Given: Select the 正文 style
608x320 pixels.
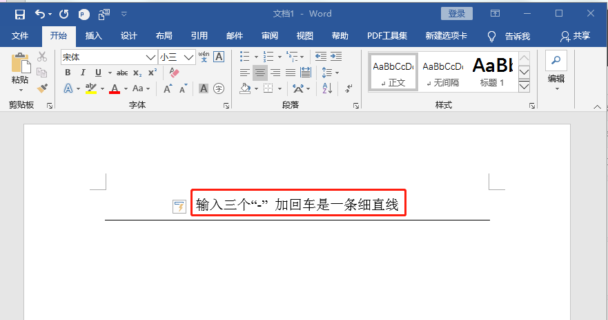Looking at the screenshot, I should 393,73.
